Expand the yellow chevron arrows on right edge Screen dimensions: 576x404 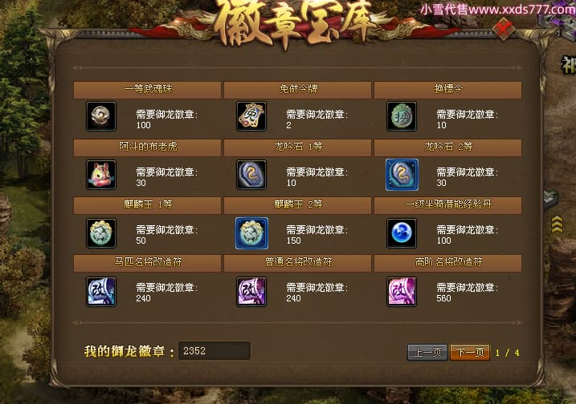coord(557,224)
